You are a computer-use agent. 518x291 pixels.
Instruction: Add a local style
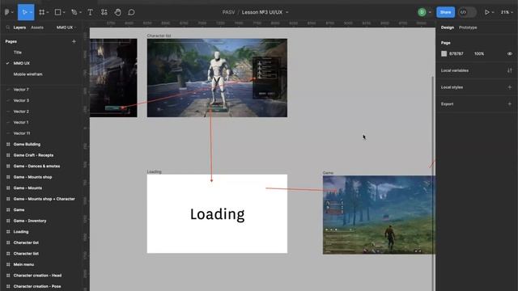(x=510, y=87)
